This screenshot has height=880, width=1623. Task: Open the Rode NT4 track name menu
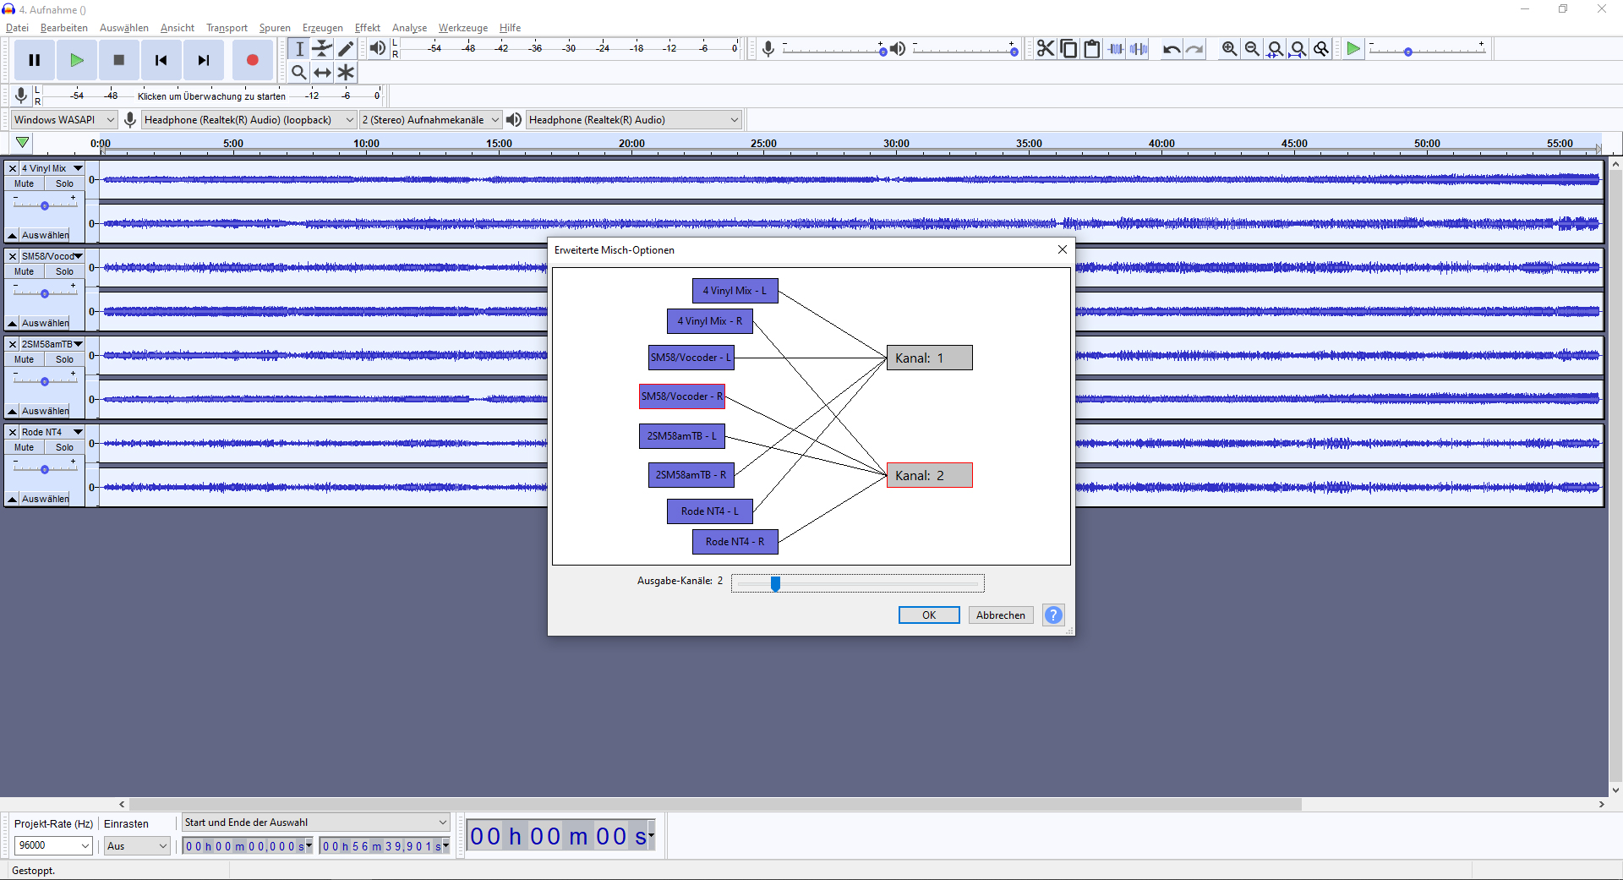tap(52, 432)
